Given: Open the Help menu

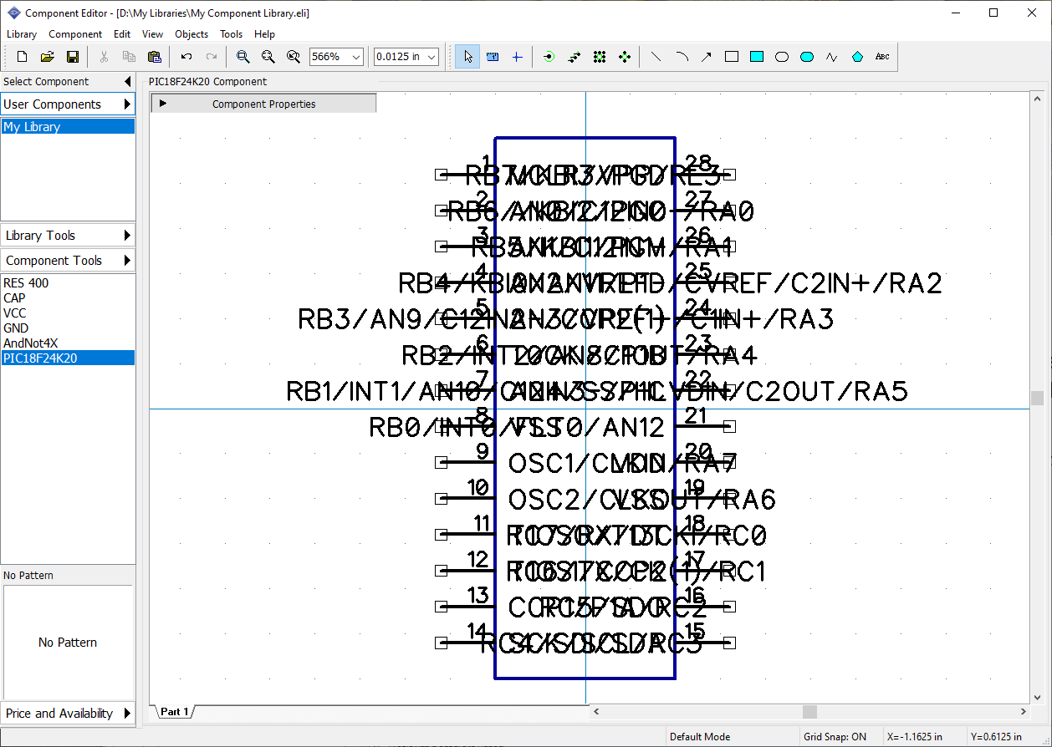Looking at the screenshot, I should point(264,34).
